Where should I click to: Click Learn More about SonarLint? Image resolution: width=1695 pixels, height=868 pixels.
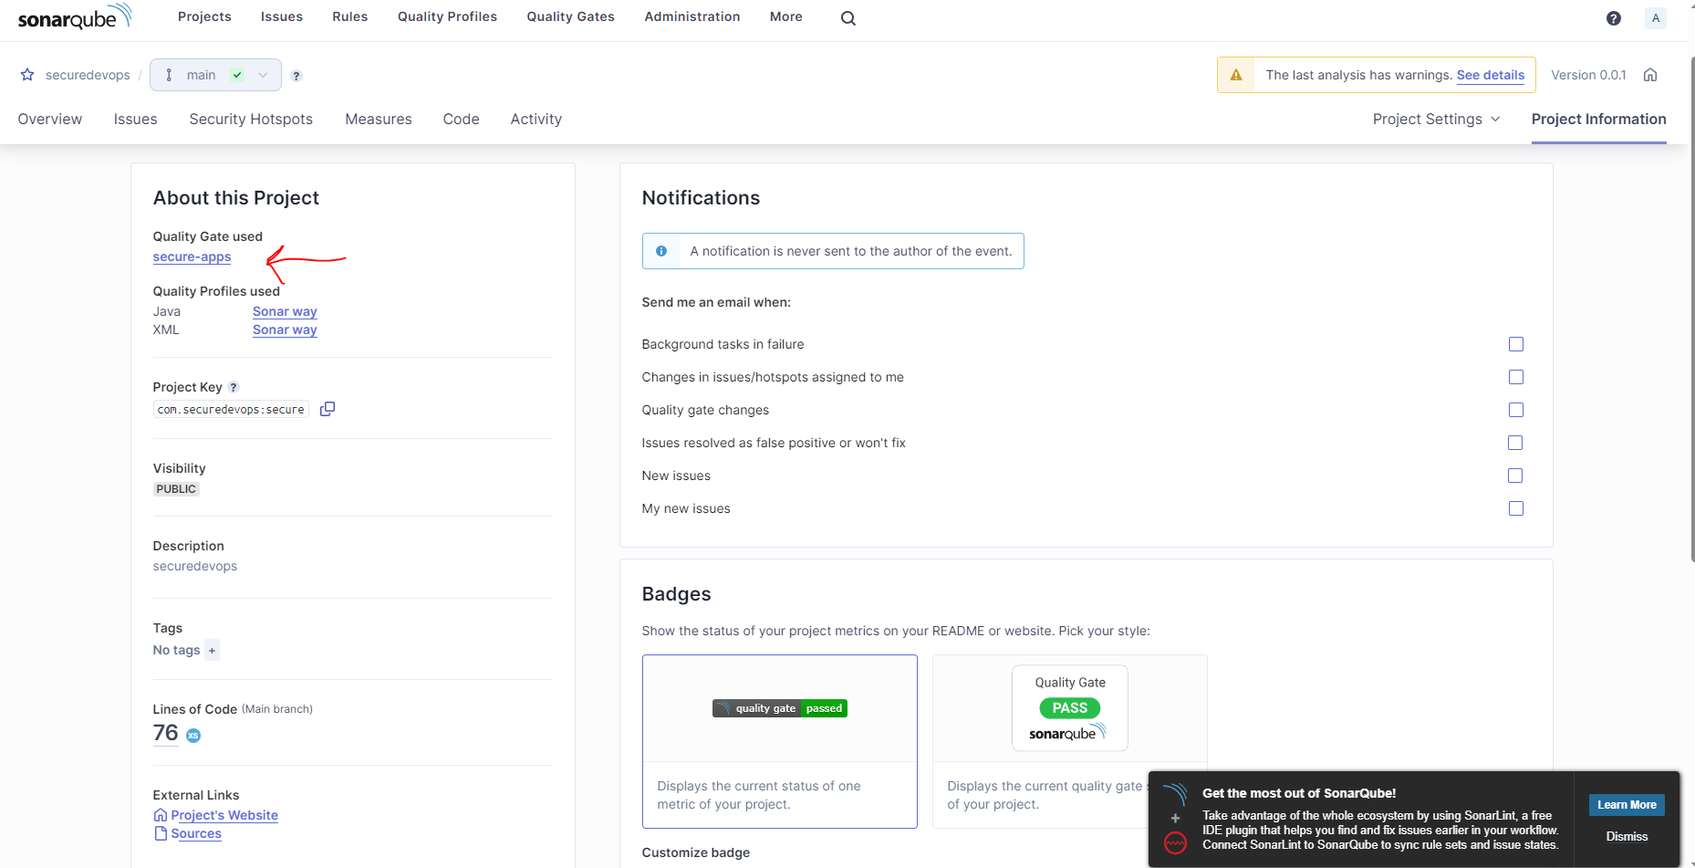(1626, 804)
